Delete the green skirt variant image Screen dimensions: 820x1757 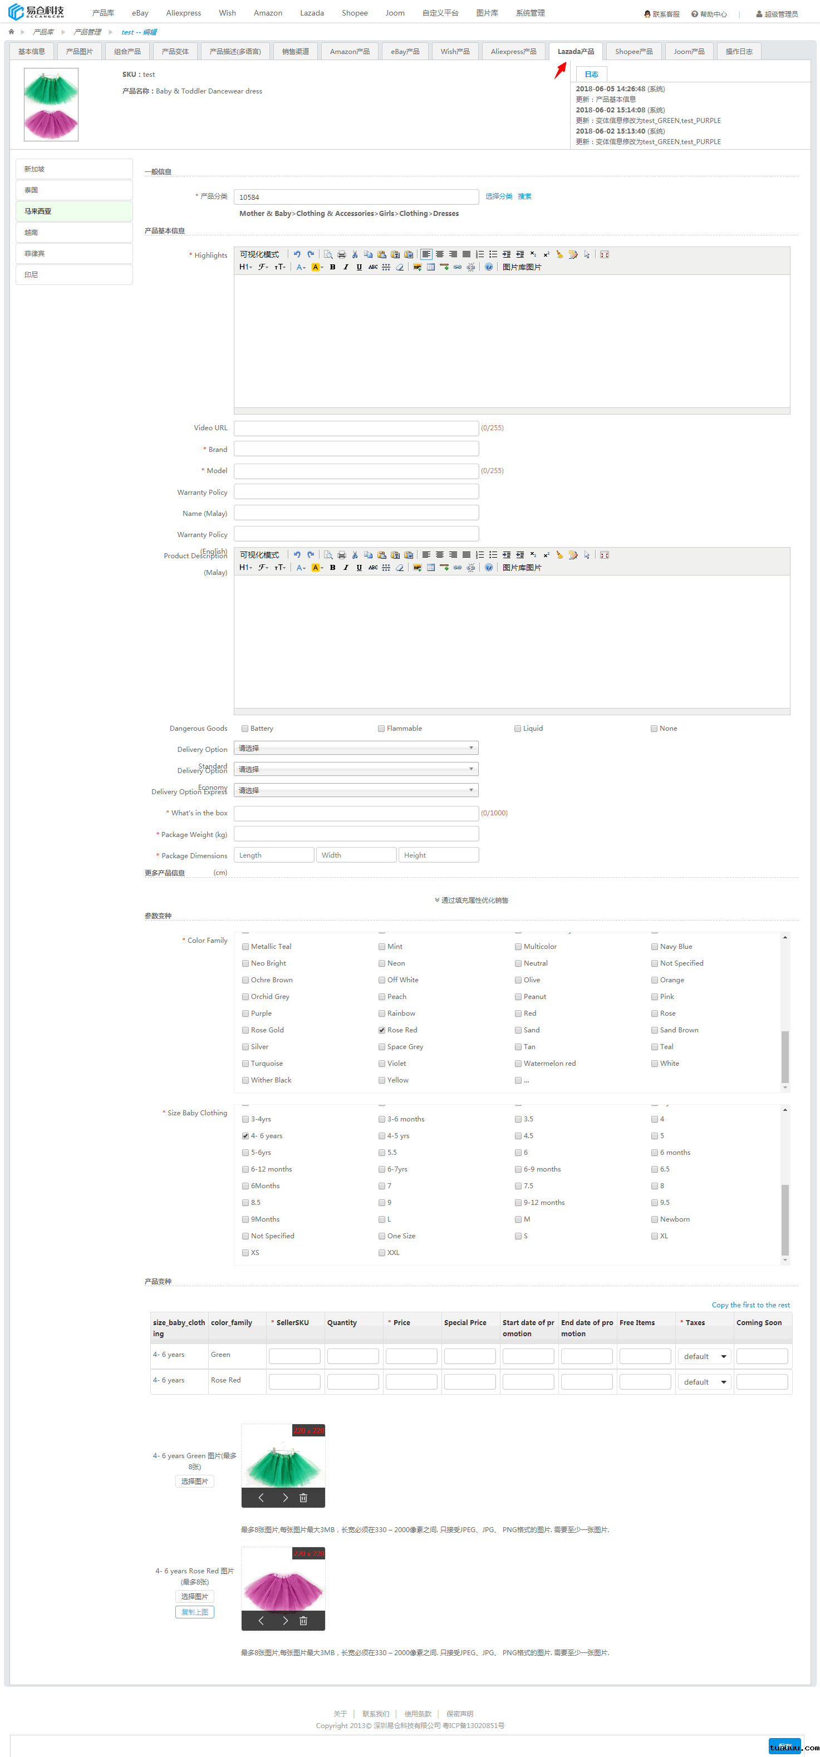[x=303, y=1498]
